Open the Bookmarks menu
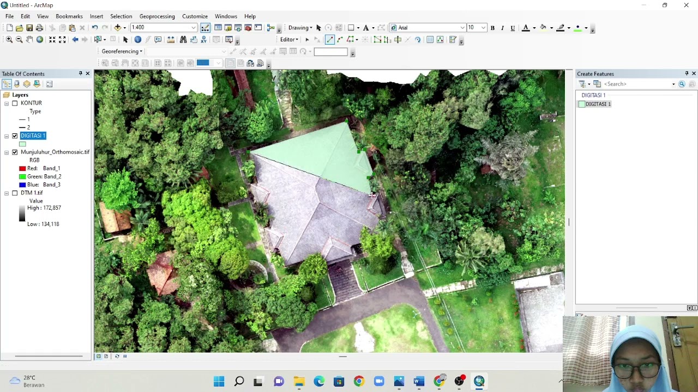698x392 pixels. tap(69, 16)
